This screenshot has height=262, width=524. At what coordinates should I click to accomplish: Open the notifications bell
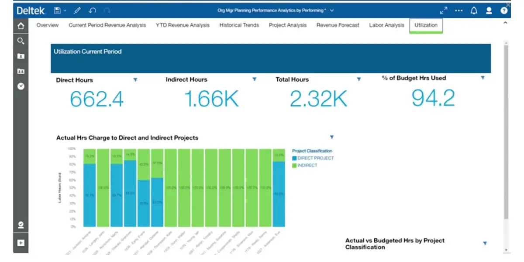click(x=474, y=10)
